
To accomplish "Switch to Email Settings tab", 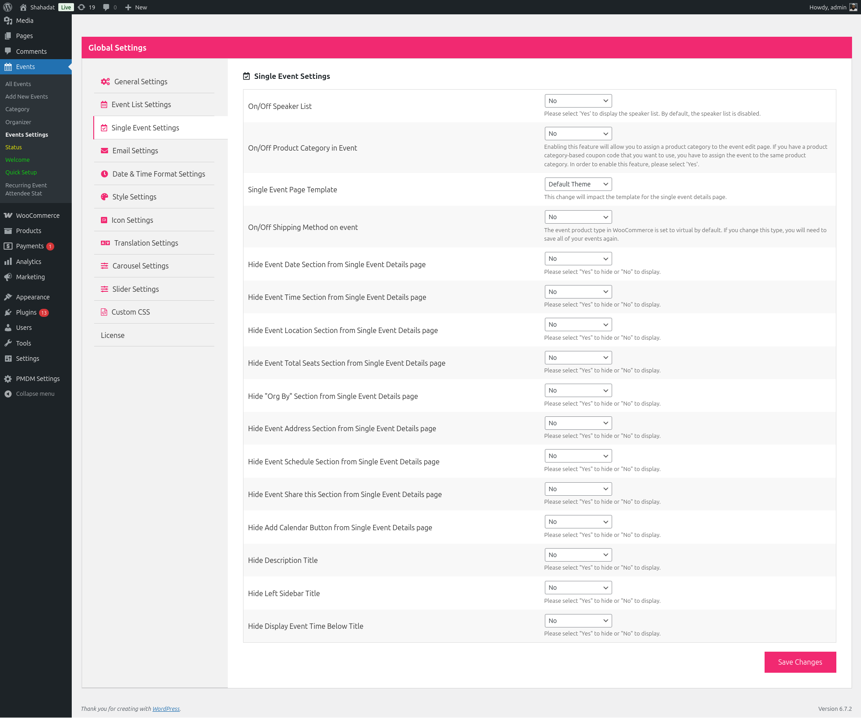I will click(154, 151).
